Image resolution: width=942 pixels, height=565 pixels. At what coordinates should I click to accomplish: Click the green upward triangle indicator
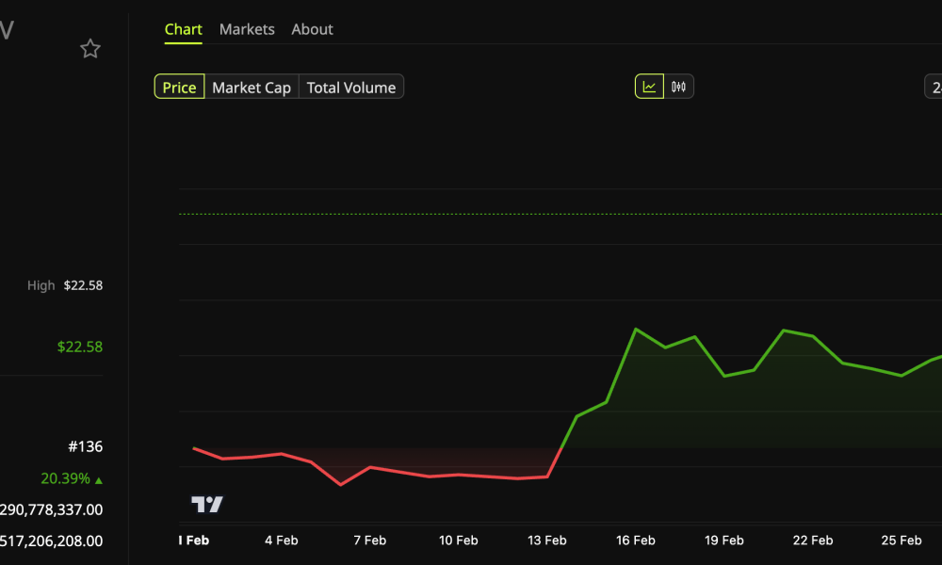98,478
